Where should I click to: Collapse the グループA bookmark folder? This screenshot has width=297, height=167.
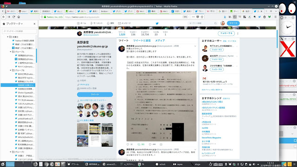(11, 51)
